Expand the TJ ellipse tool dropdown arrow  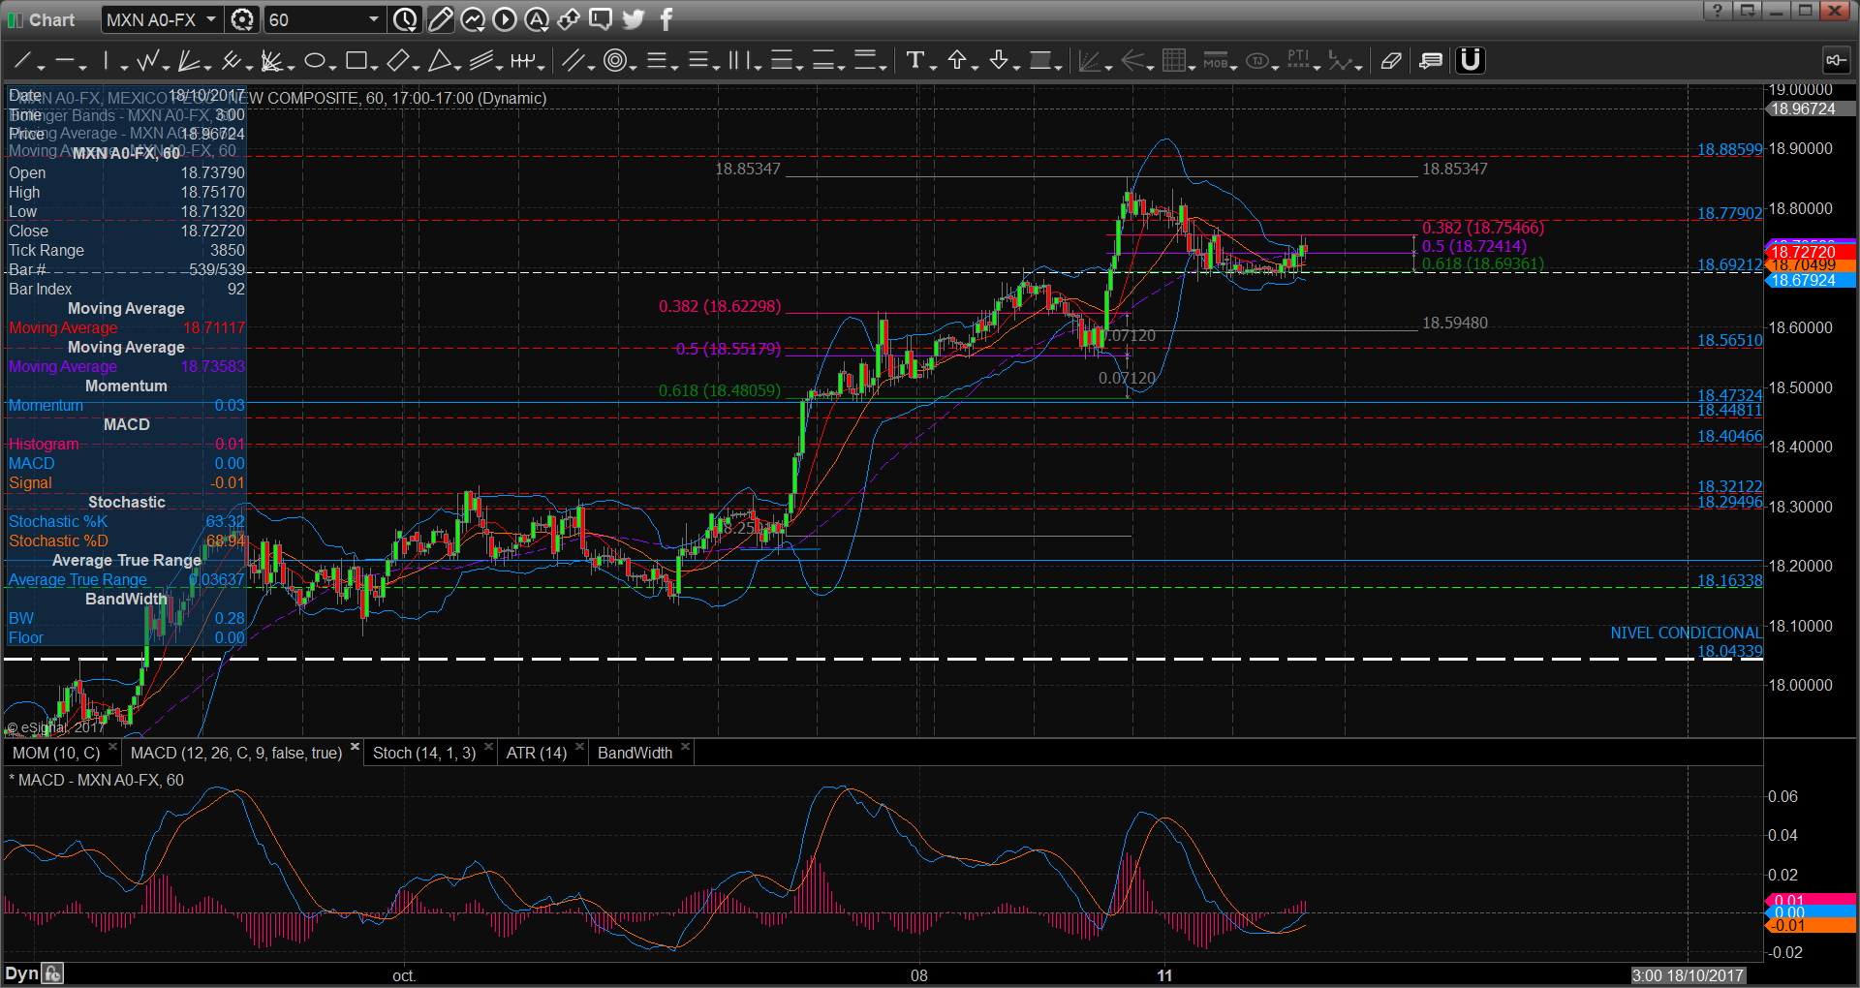[1276, 67]
